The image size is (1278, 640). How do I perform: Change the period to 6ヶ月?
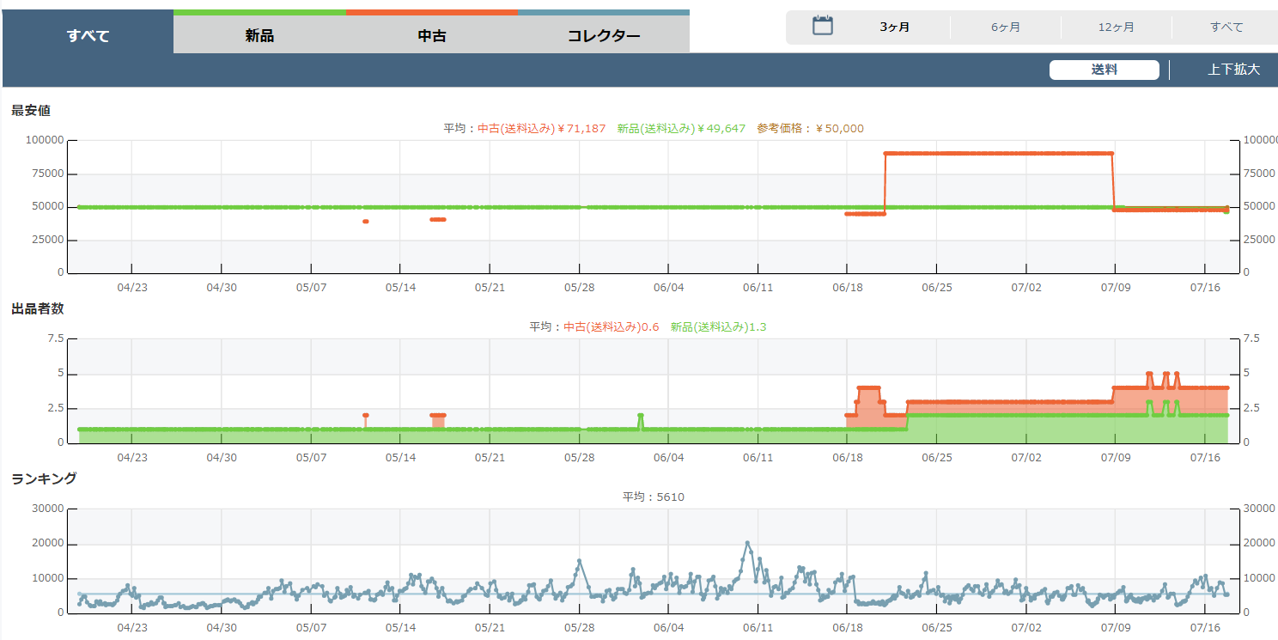[x=1006, y=27]
